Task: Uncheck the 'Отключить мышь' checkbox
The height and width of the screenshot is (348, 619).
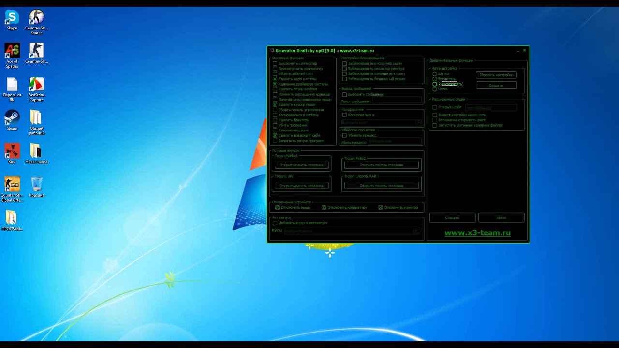Action: 278,207
